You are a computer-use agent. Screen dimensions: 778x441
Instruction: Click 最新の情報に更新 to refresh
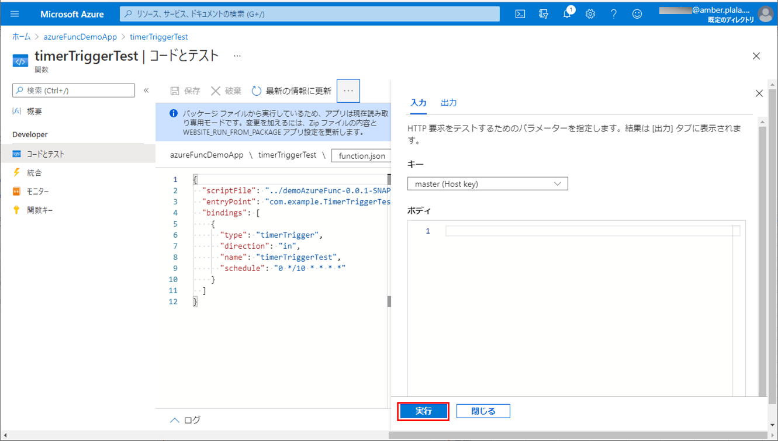click(292, 91)
